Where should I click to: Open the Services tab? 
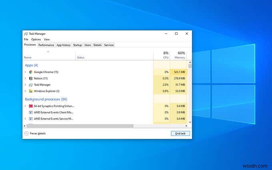(109, 45)
